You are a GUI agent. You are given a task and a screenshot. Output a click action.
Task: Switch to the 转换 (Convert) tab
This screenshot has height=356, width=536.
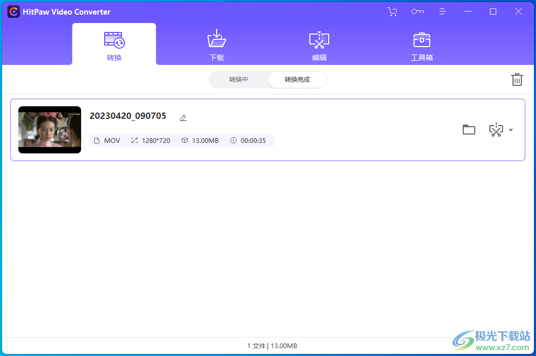(114, 44)
